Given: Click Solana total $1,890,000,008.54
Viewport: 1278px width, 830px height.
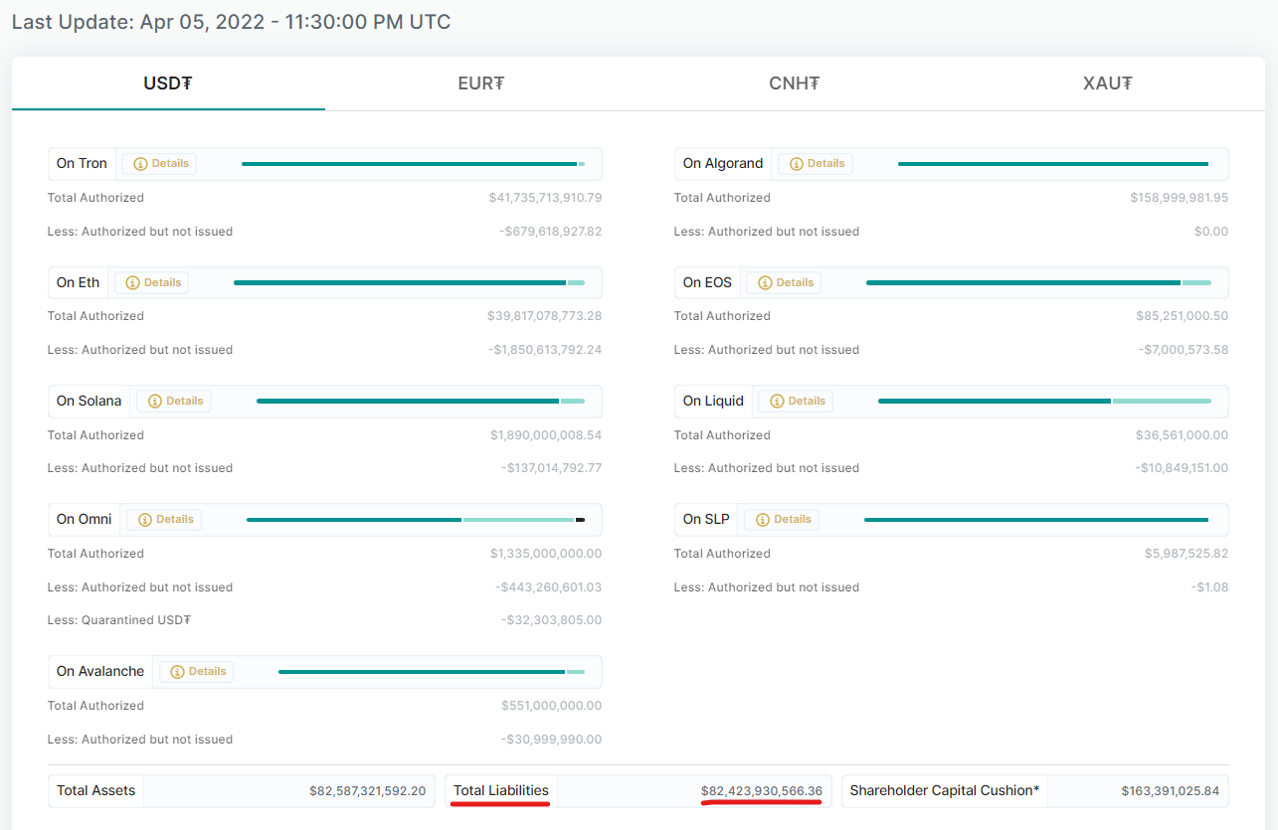Looking at the screenshot, I should point(546,435).
